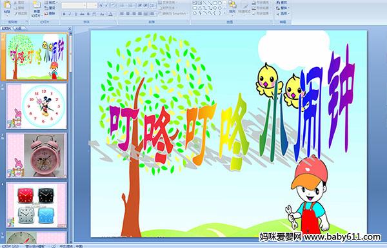Toggle Strikethrough formatting
The image size is (387, 248).
click(82, 14)
